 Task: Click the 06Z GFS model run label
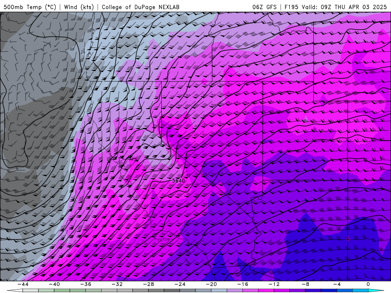(264, 7)
